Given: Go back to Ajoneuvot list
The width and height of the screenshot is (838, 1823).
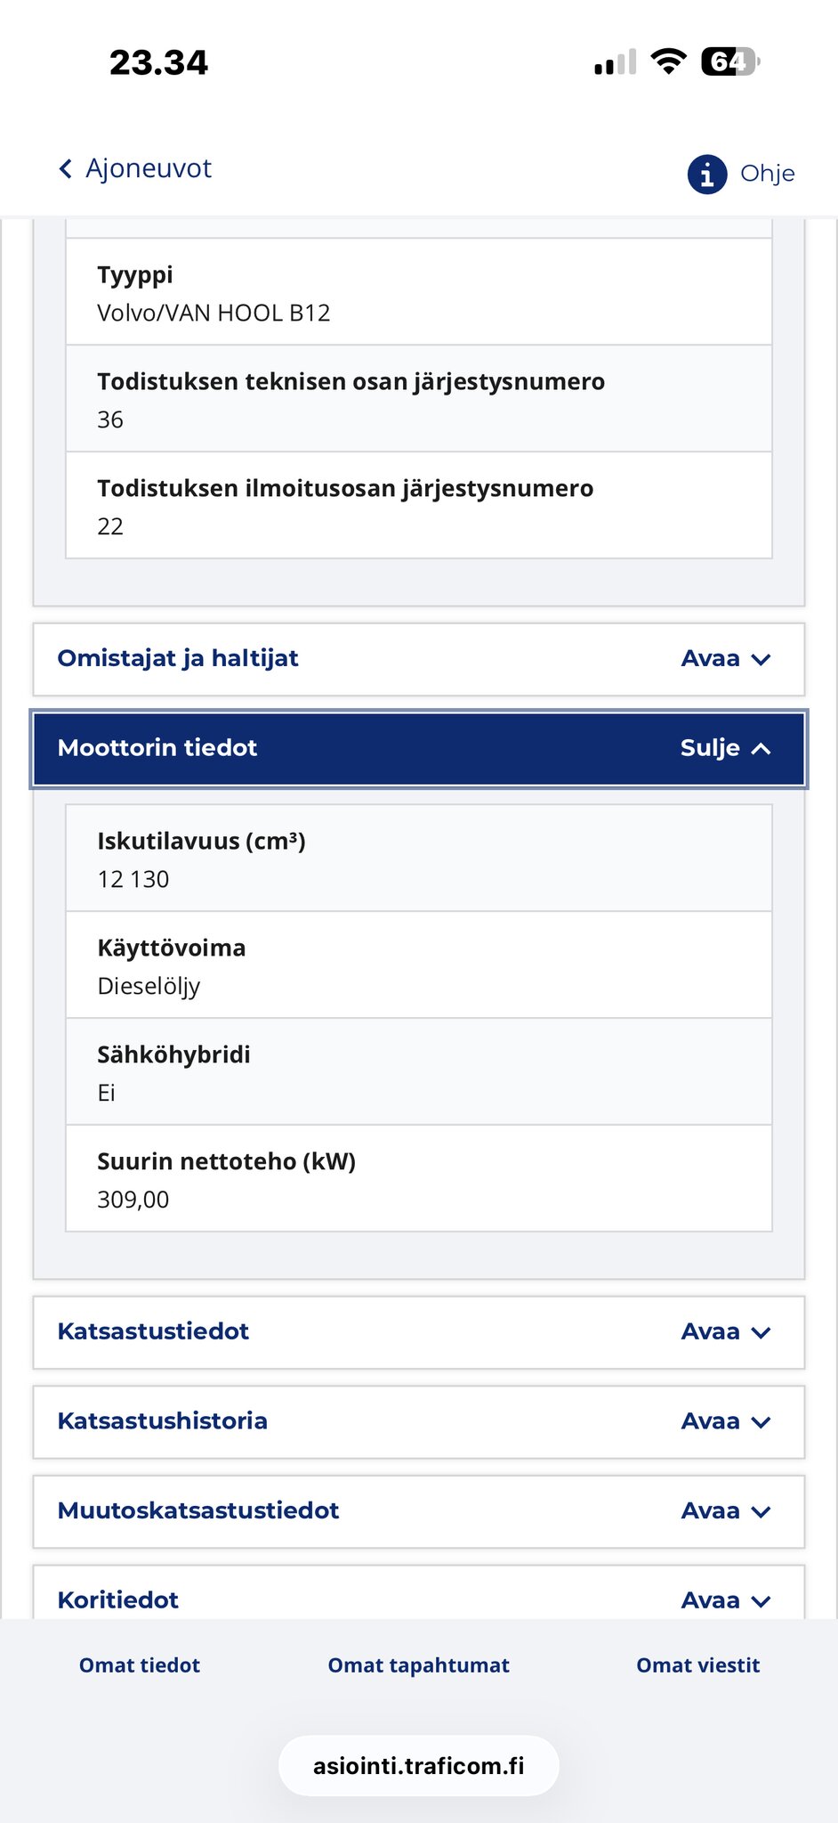Looking at the screenshot, I should [x=148, y=169].
